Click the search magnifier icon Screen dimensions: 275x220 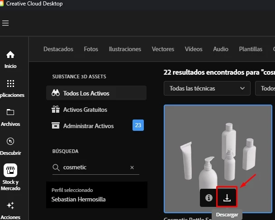(x=56, y=167)
